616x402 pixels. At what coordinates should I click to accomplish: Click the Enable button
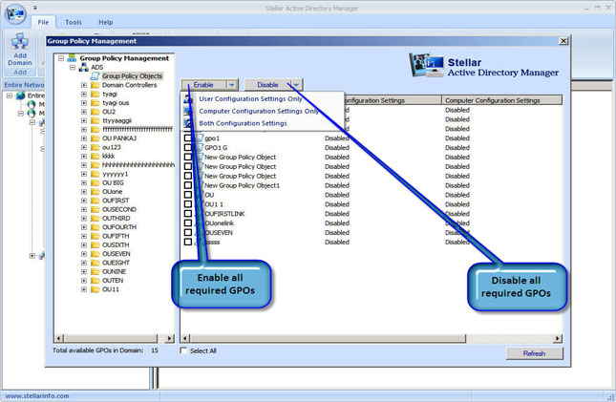(203, 85)
